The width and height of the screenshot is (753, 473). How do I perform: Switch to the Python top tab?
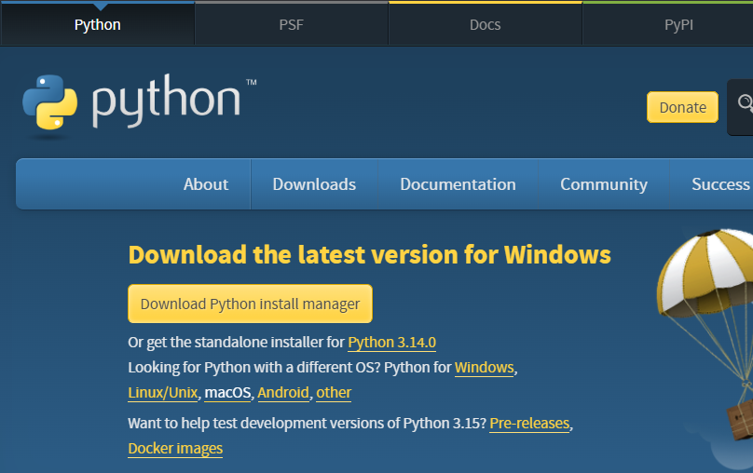(98, 24)
